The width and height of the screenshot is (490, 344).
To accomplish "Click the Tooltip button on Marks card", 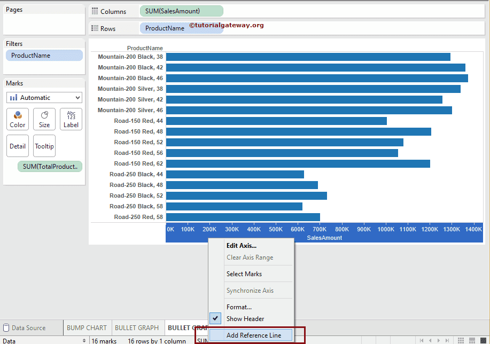I will click(44, 146).
